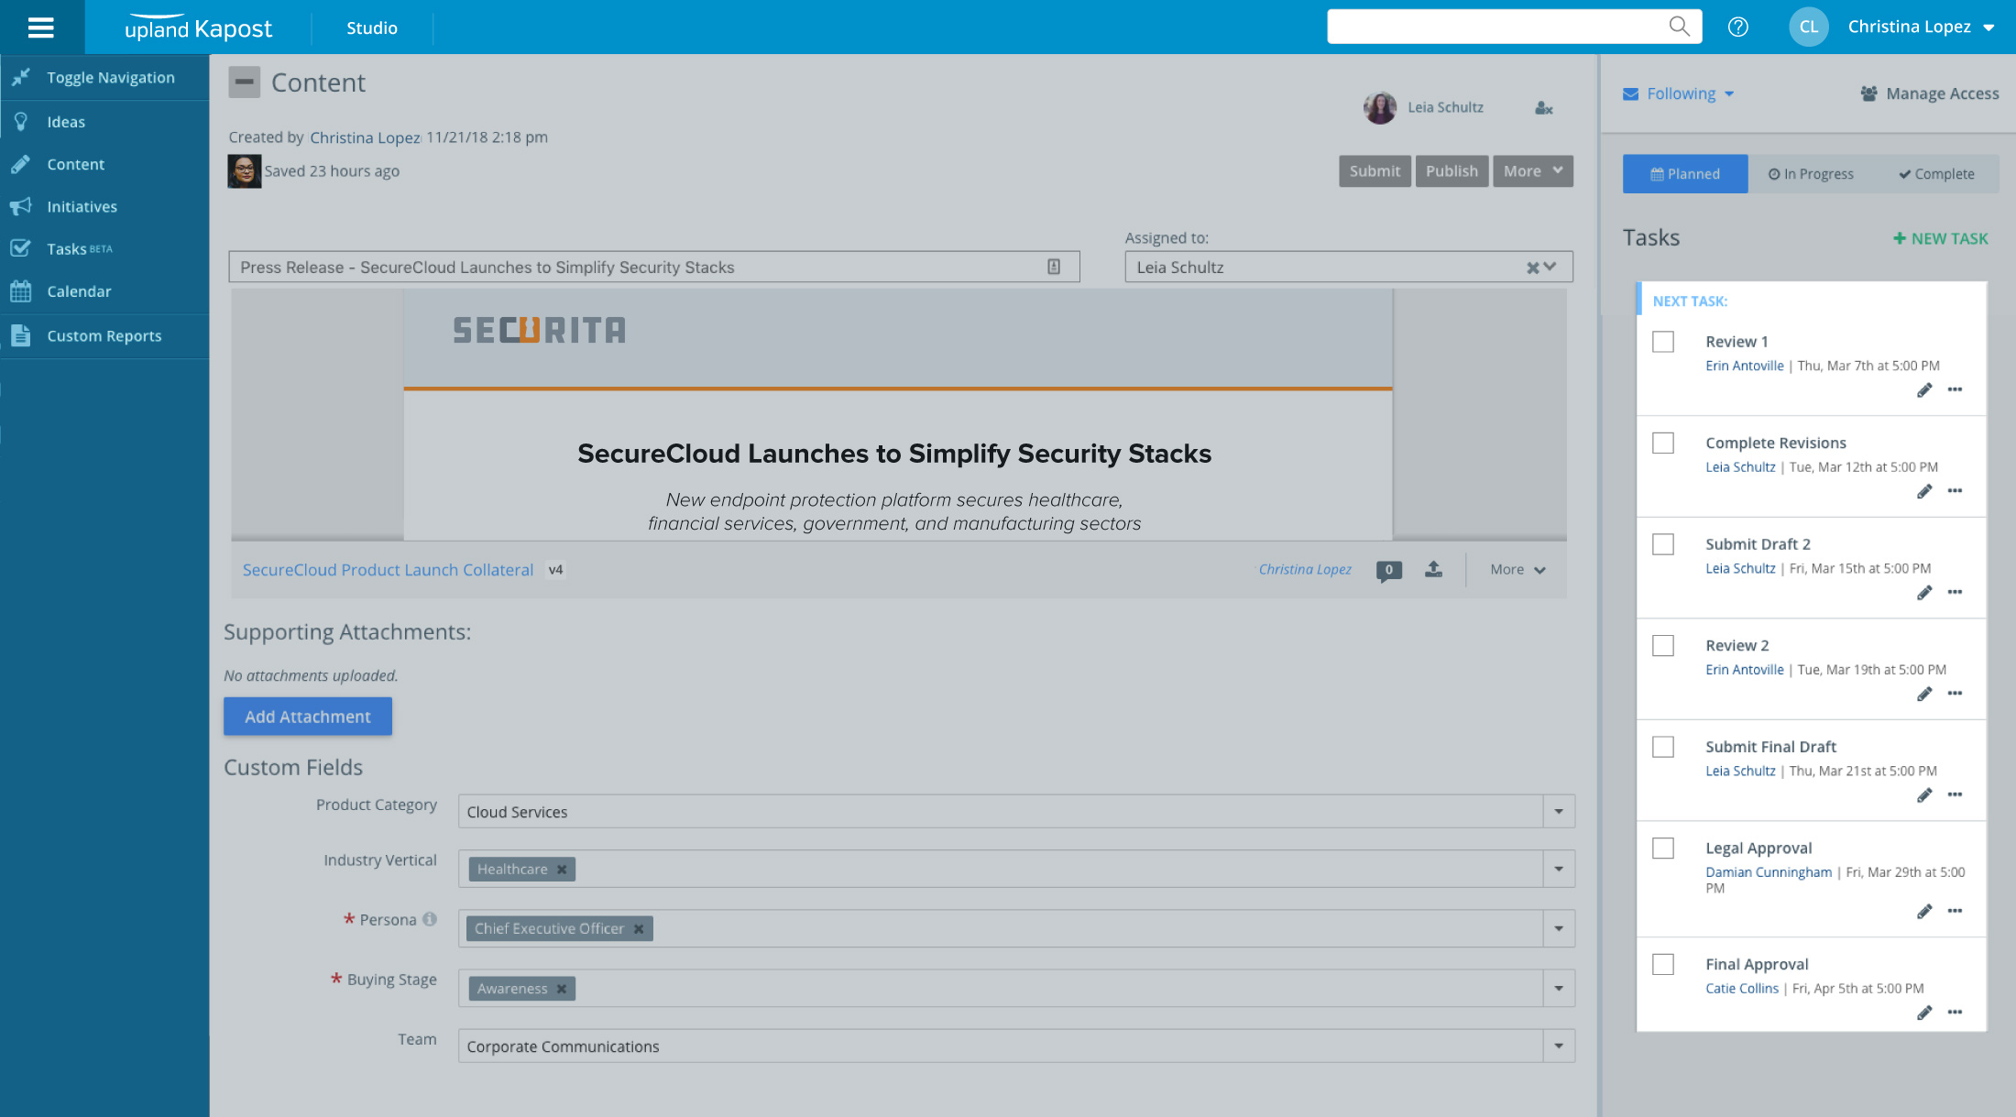This screenshot has width=2016, height=1117.
Task: Click the upload new version icon
Action: click(x=1433, y=569)
